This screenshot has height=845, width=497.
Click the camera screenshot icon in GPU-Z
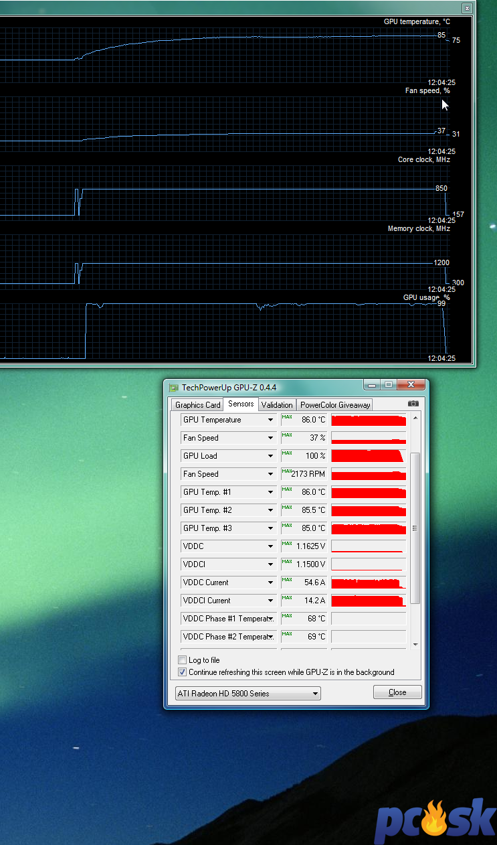click(x=413, y=404)
